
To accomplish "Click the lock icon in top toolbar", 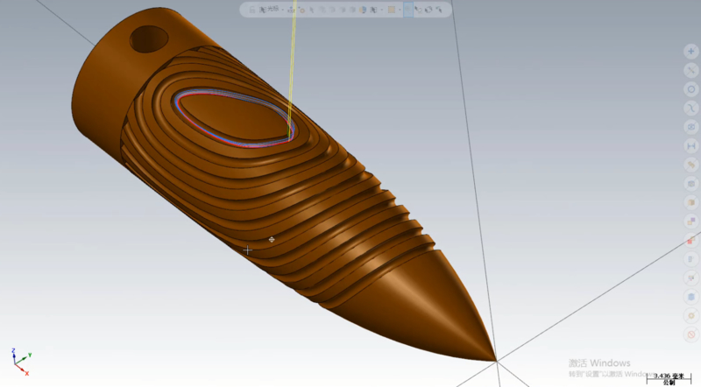I will click(252, 10).
